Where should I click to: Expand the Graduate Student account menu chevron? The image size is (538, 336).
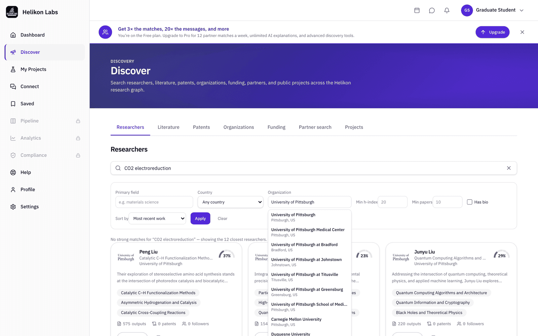coord(522,10)
